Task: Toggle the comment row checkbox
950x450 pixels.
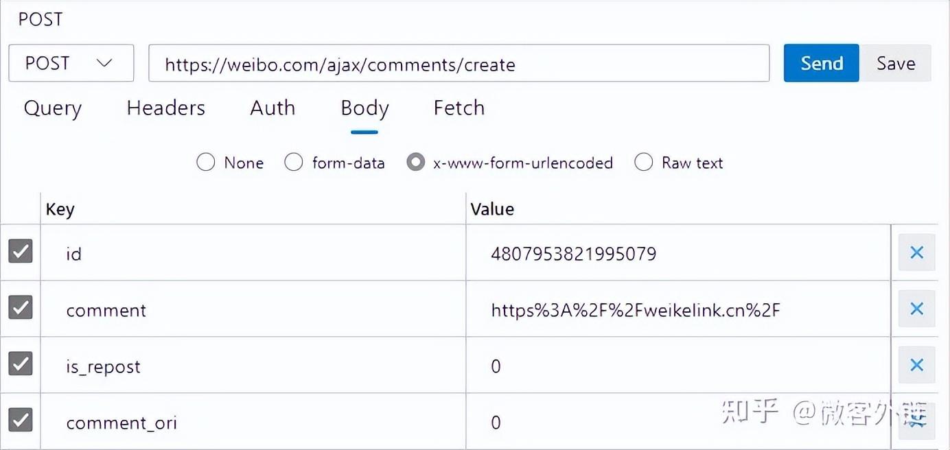Action: [x=21, y=307]
